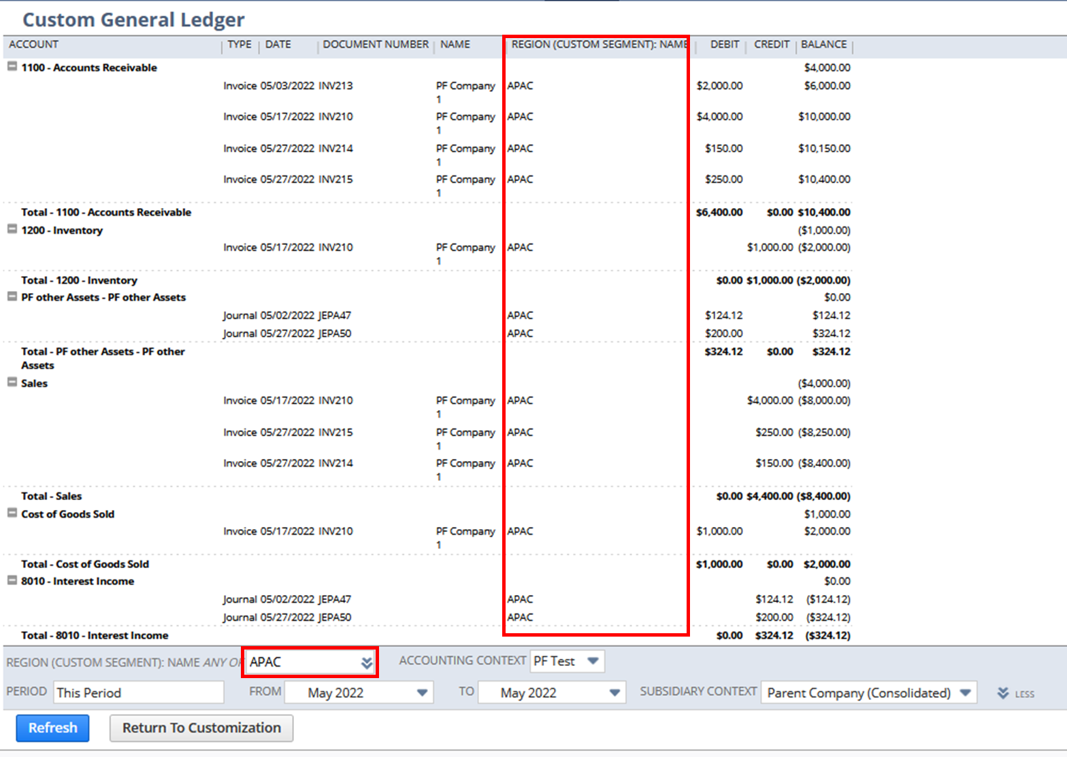1067x757 pixels.
Task: Collapse the PF other Assets account group
Action: [x=12, y=297]
